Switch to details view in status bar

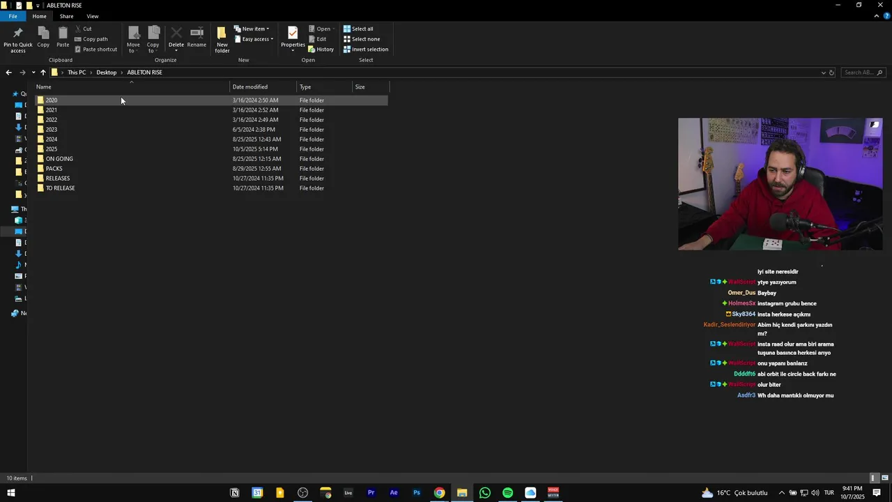coord(873,478)
